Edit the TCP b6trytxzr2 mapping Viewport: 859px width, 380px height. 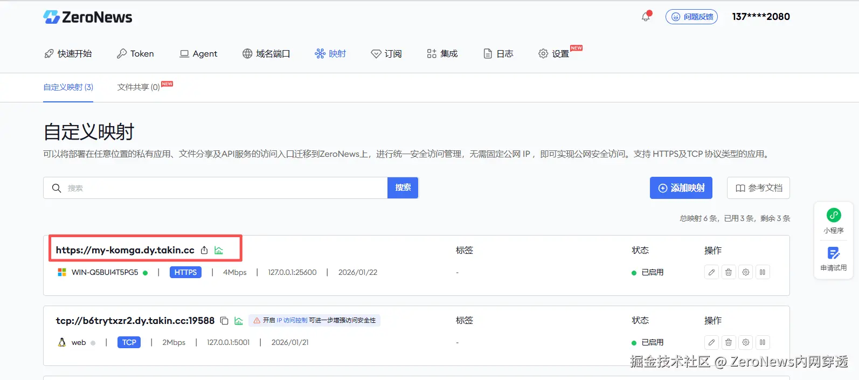pyautogui.click(x=711, y=342)
